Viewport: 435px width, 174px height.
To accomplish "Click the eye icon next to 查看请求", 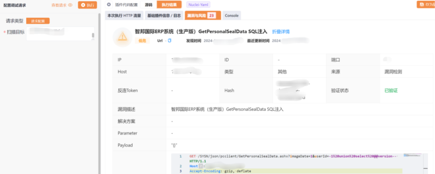I will click(70, 5).
